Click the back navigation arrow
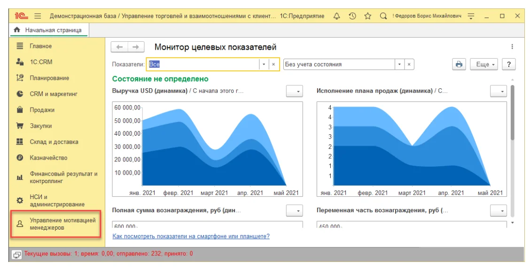 pyautogui.click(x=119, y=47)
